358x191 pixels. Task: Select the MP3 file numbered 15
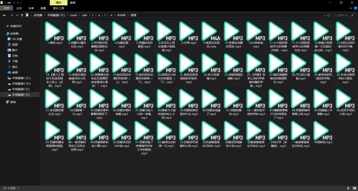[77, 69]
